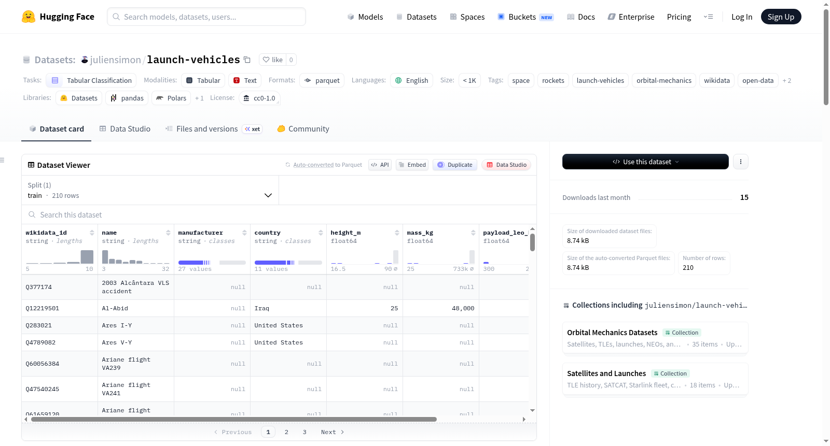This screenshot has height=446, width=830.
Task: Click the like heart button
Action: [x=272, y=60]
